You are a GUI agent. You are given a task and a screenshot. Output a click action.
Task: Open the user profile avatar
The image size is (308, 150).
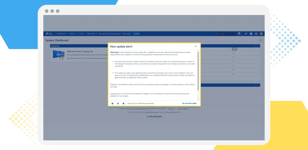click(261, 34)
